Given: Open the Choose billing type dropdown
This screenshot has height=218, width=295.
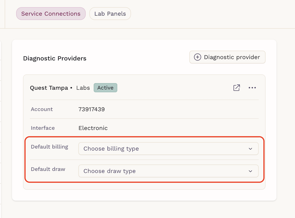Looking at the screenshot, I should 168,149.
